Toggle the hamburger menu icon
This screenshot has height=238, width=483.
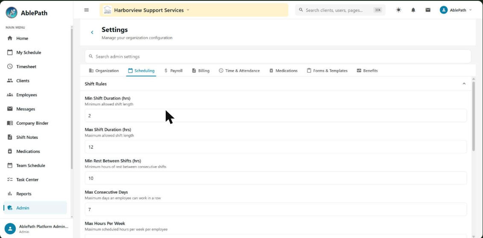tap(87, 10)
